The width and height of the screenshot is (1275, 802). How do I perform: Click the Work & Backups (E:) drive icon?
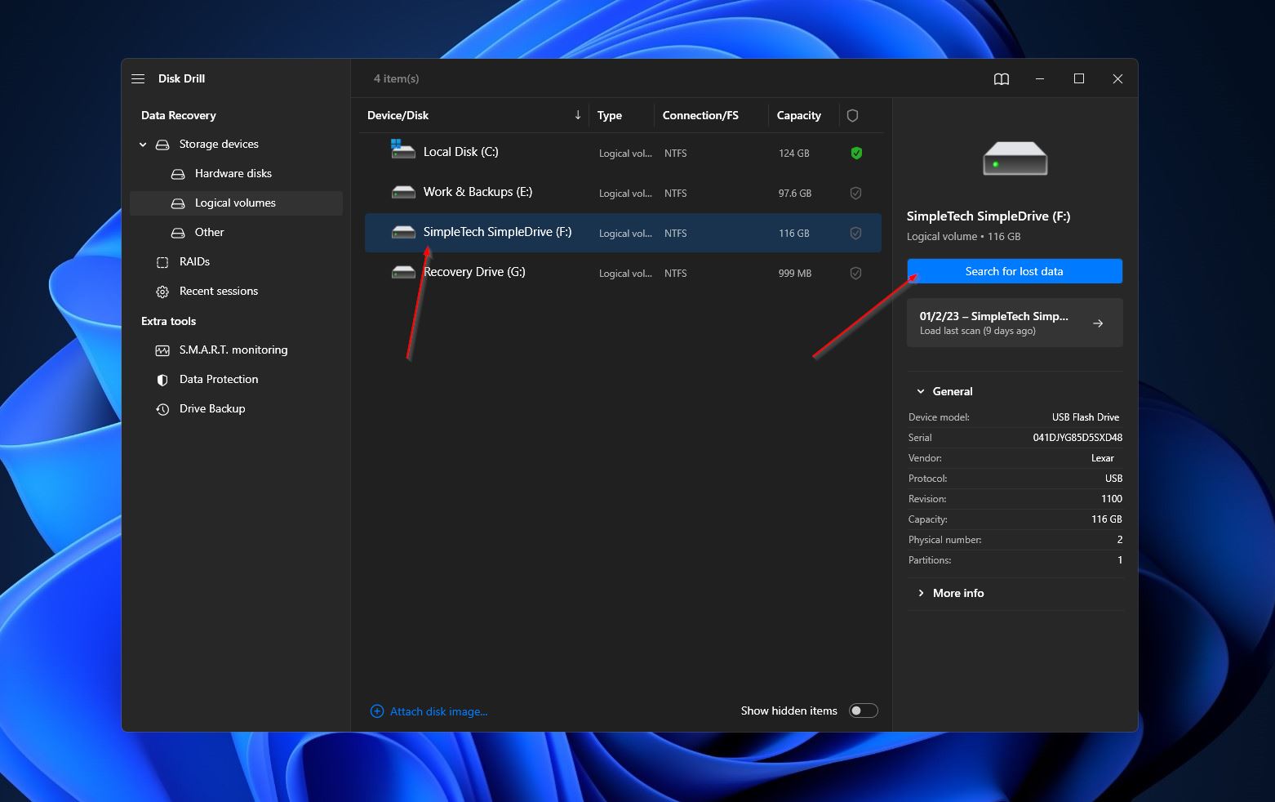(x=403, y=192)
